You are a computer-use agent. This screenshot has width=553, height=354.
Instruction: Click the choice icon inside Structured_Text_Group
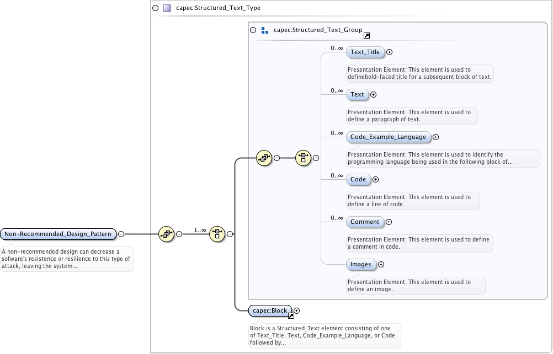tap(303, 158)
